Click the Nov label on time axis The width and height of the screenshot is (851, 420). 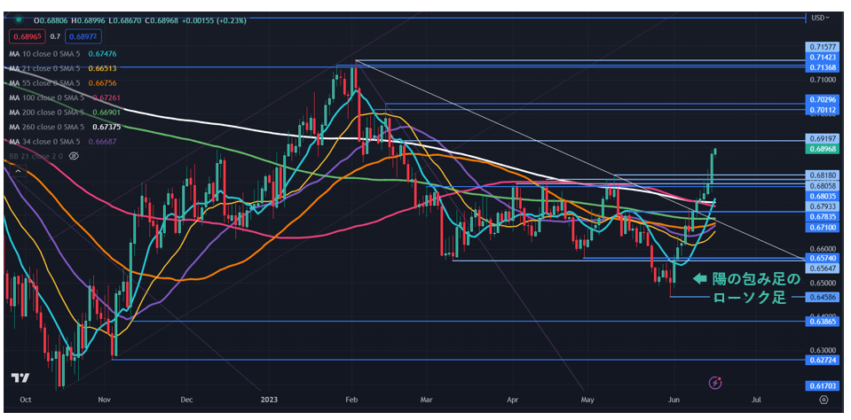point(105,400)
